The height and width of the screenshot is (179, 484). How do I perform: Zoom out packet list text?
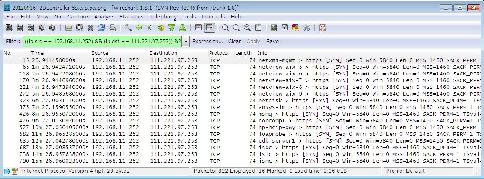[x=236, y=28]
